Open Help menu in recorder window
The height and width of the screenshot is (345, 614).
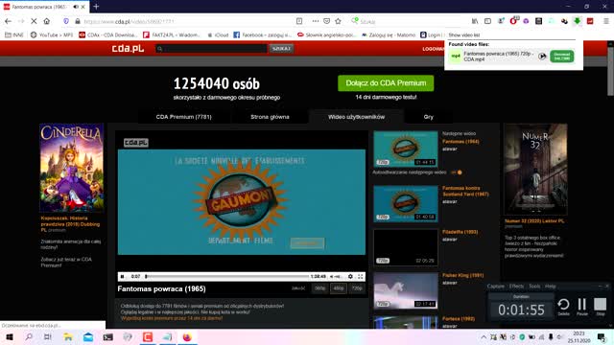point(550,287)
